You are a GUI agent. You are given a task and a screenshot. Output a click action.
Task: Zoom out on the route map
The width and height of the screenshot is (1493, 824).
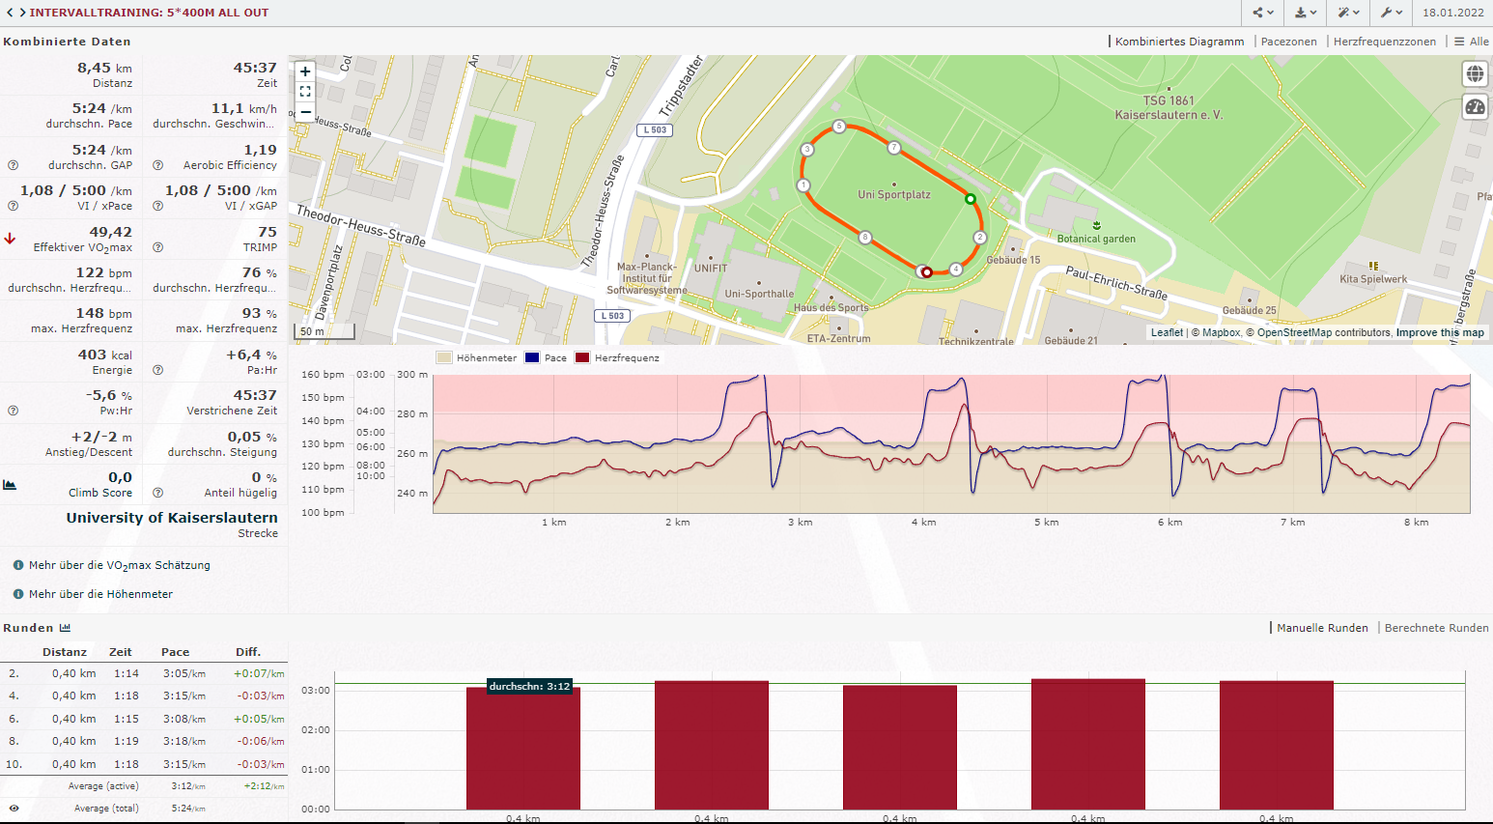point(305,112)
